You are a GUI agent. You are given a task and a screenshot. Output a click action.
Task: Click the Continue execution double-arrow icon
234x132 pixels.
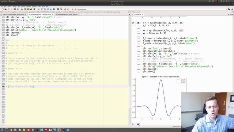click(51, 9)
